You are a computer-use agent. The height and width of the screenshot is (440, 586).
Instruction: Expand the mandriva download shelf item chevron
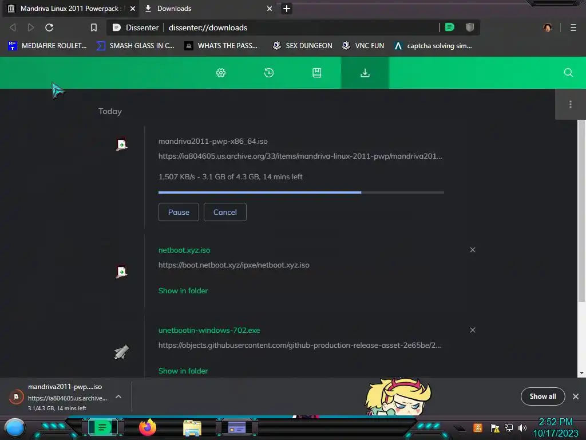coord(118,396)
